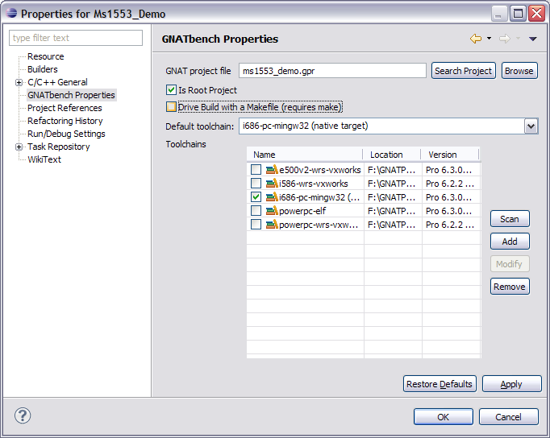The height and width of the screenshot is (438, 550).
Task: Click the GNAT project file field
Action: [332, 71]
